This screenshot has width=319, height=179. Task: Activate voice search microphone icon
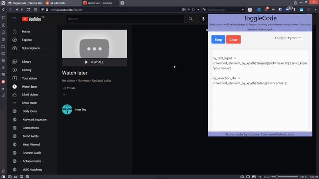coord(203,19)
